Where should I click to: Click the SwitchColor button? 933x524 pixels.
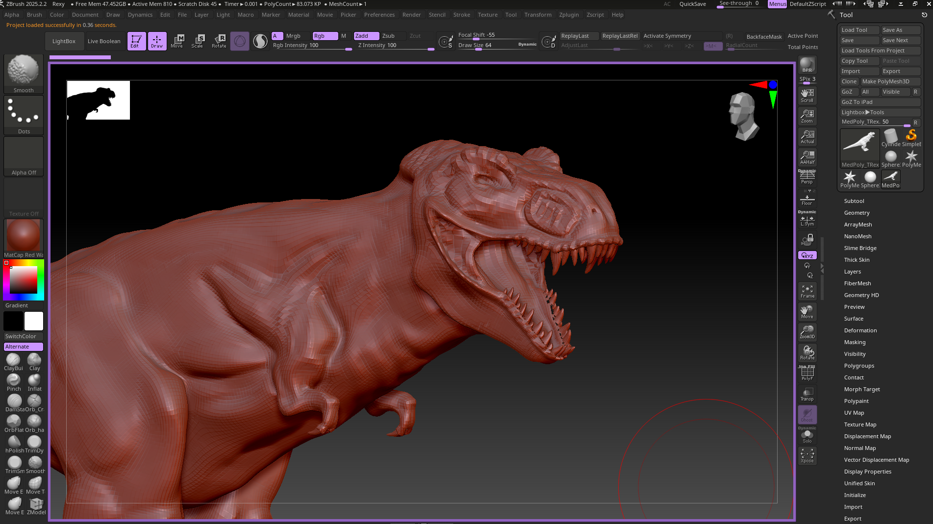(24, 336)
